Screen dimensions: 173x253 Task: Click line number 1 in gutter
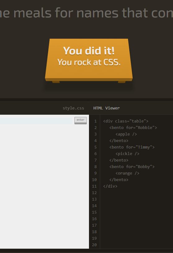(95, 121)
